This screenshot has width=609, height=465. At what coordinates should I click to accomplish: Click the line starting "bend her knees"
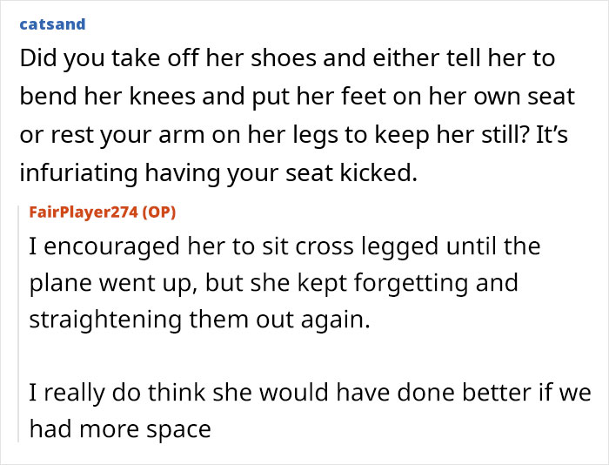coord(298,97)
